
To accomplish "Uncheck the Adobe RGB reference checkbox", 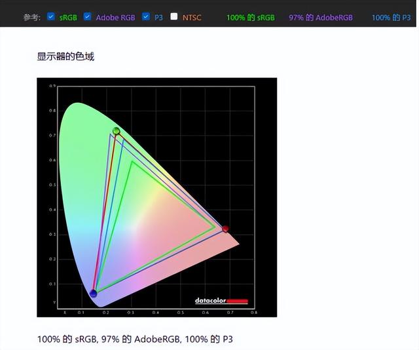I will [87, 16].
